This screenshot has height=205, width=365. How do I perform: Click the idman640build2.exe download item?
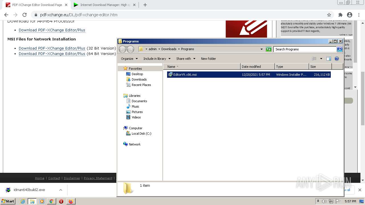click(29, 190)
